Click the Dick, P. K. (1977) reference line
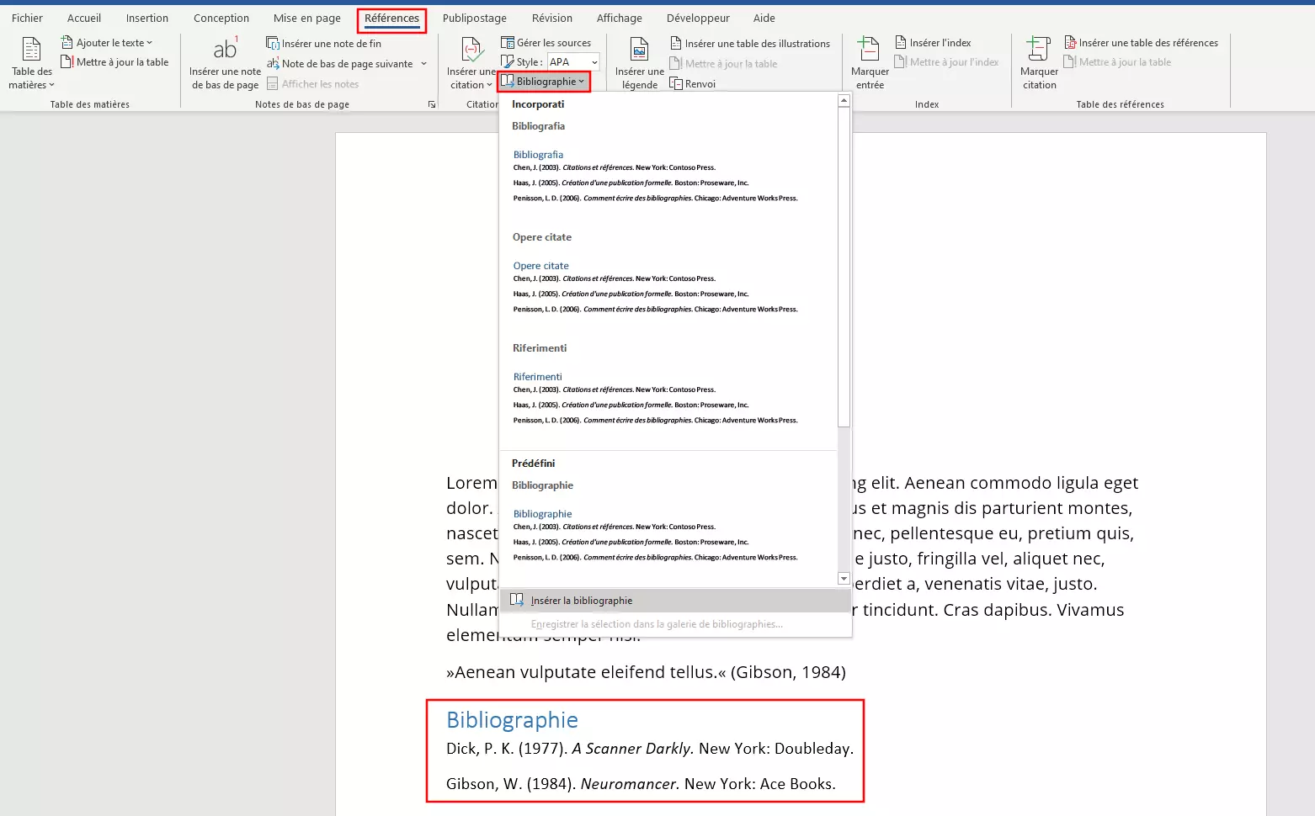1315x816 pixels. point(650,749)
